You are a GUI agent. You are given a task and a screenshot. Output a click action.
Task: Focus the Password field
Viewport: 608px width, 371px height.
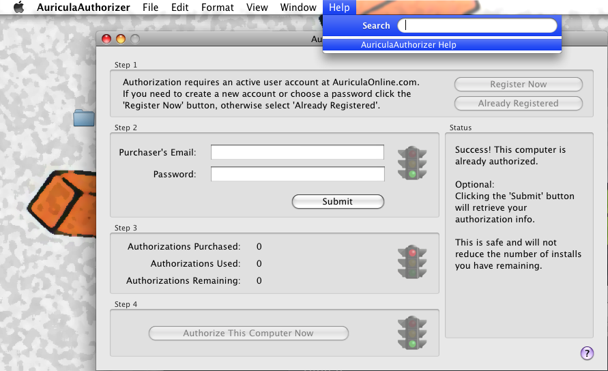[x=298, y=174]
